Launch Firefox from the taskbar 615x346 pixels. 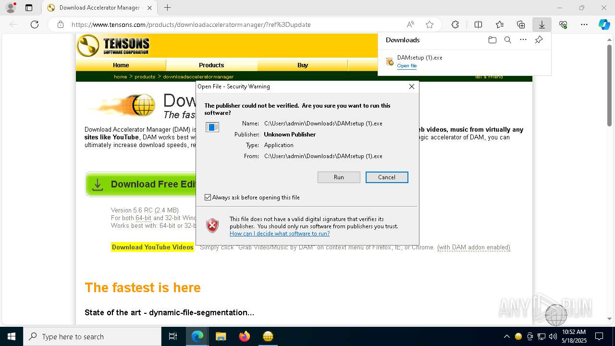(245, 336)
